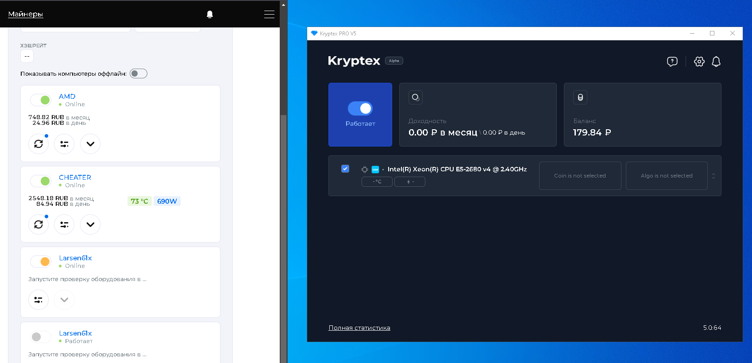Click the notification bell in web header
This screenshot has height=363, width=752.
coord(210,14)
